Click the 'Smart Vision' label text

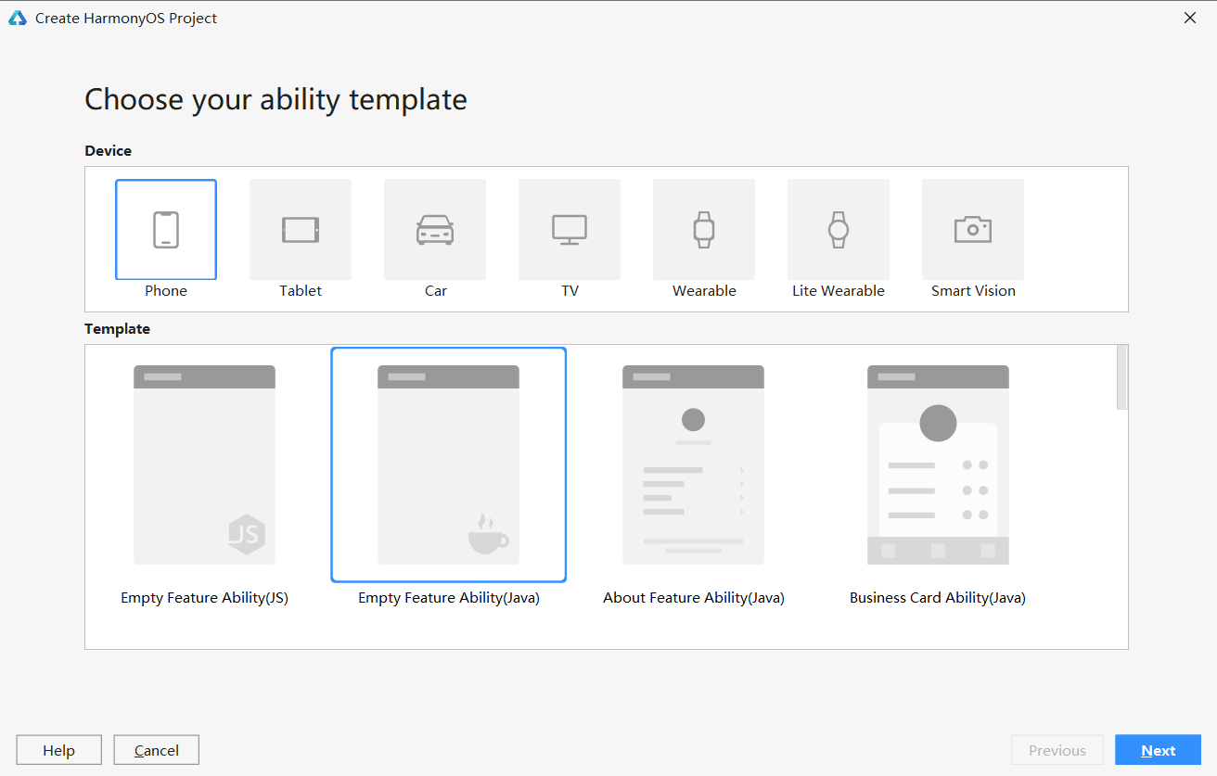pyautogui.click(x=973, y=291)
